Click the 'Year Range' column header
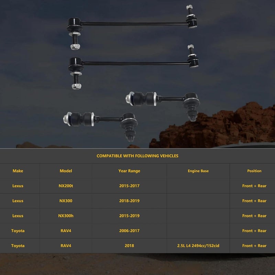 click(x=129, y=171)
